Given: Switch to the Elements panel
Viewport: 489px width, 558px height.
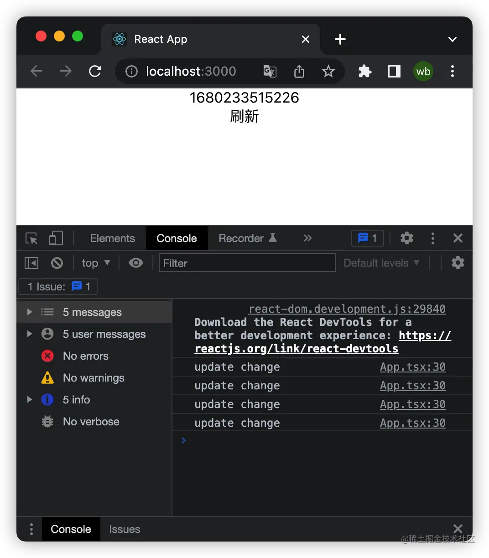Looking at the screenshot, I should pos(112,238).
